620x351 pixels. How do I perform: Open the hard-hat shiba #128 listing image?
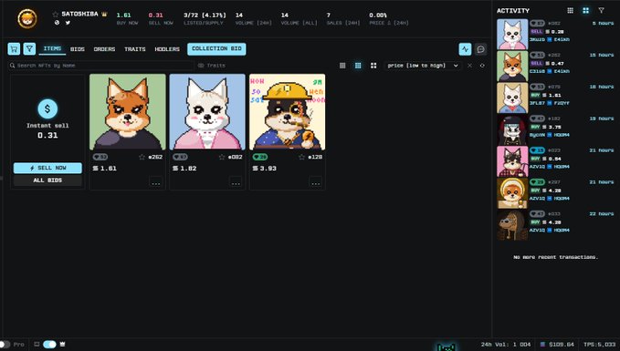click(288, 112)
